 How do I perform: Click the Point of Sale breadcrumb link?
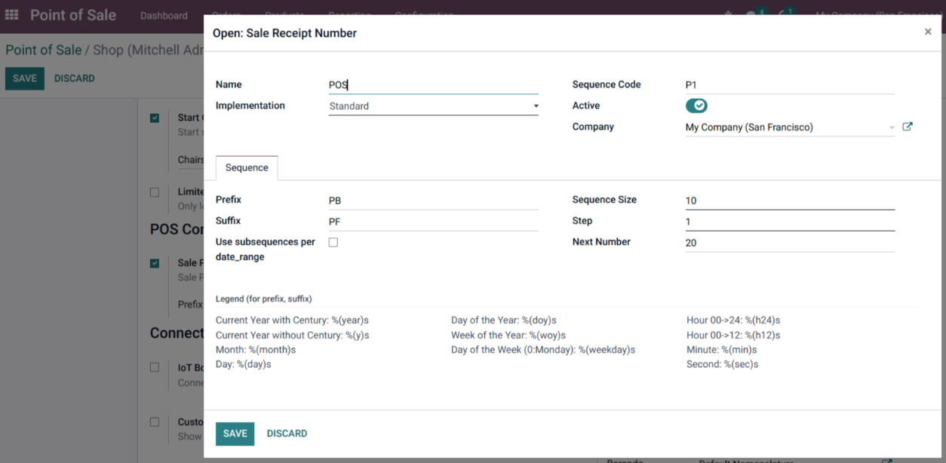(43, 50)
